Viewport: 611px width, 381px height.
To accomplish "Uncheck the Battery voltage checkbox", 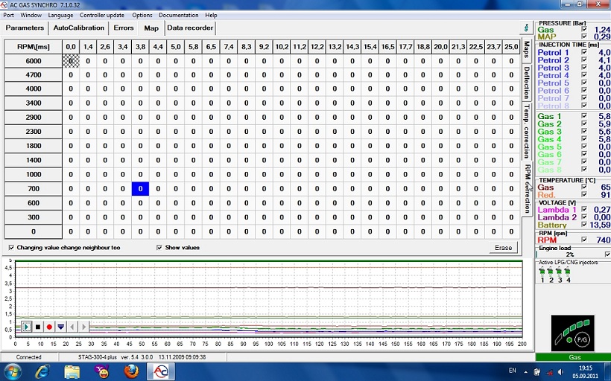I will [x=583, y=225].
